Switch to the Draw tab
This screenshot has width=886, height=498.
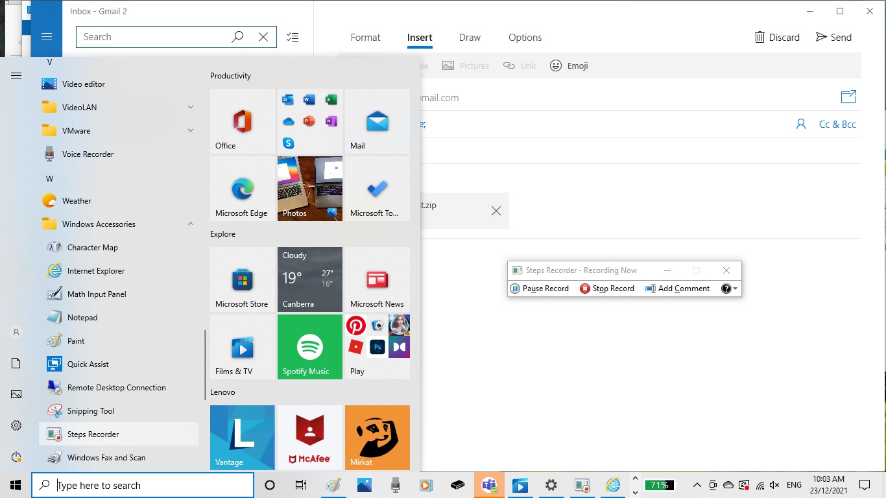tap(470, 38)
